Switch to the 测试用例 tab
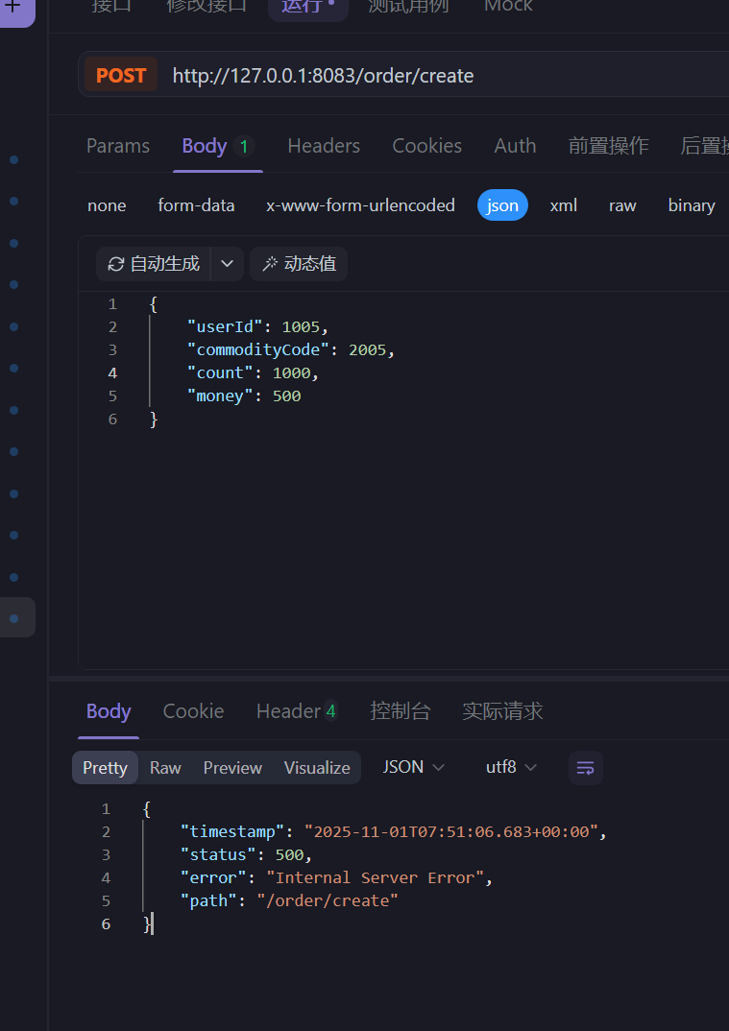 408,7
